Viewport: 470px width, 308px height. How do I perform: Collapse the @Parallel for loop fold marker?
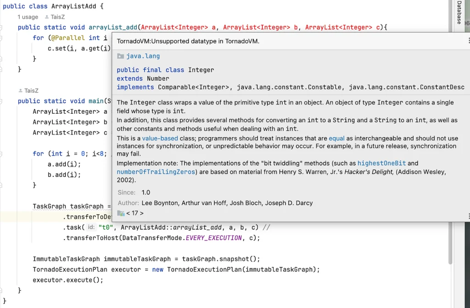(x=2, y=38)
